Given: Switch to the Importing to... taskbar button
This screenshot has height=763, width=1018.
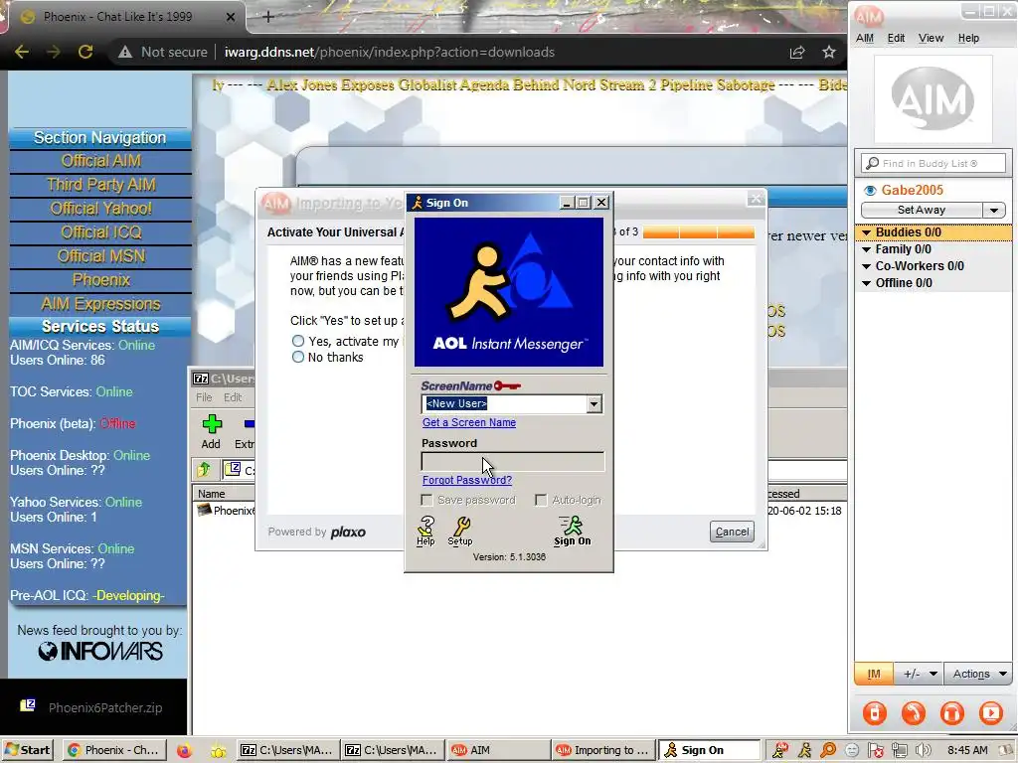Looking at the screenshot, I should click(603, 750).
